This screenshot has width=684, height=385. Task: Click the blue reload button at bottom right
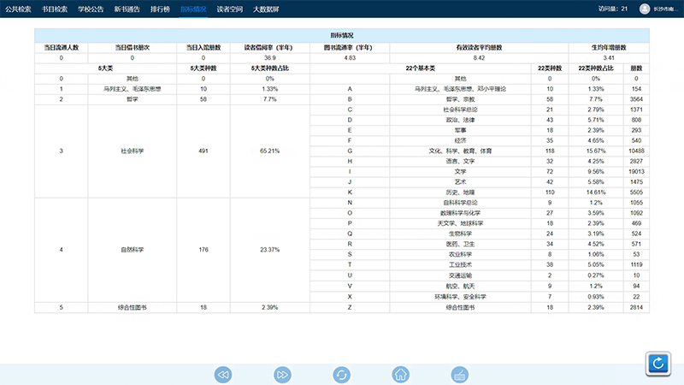click(657, 364)
